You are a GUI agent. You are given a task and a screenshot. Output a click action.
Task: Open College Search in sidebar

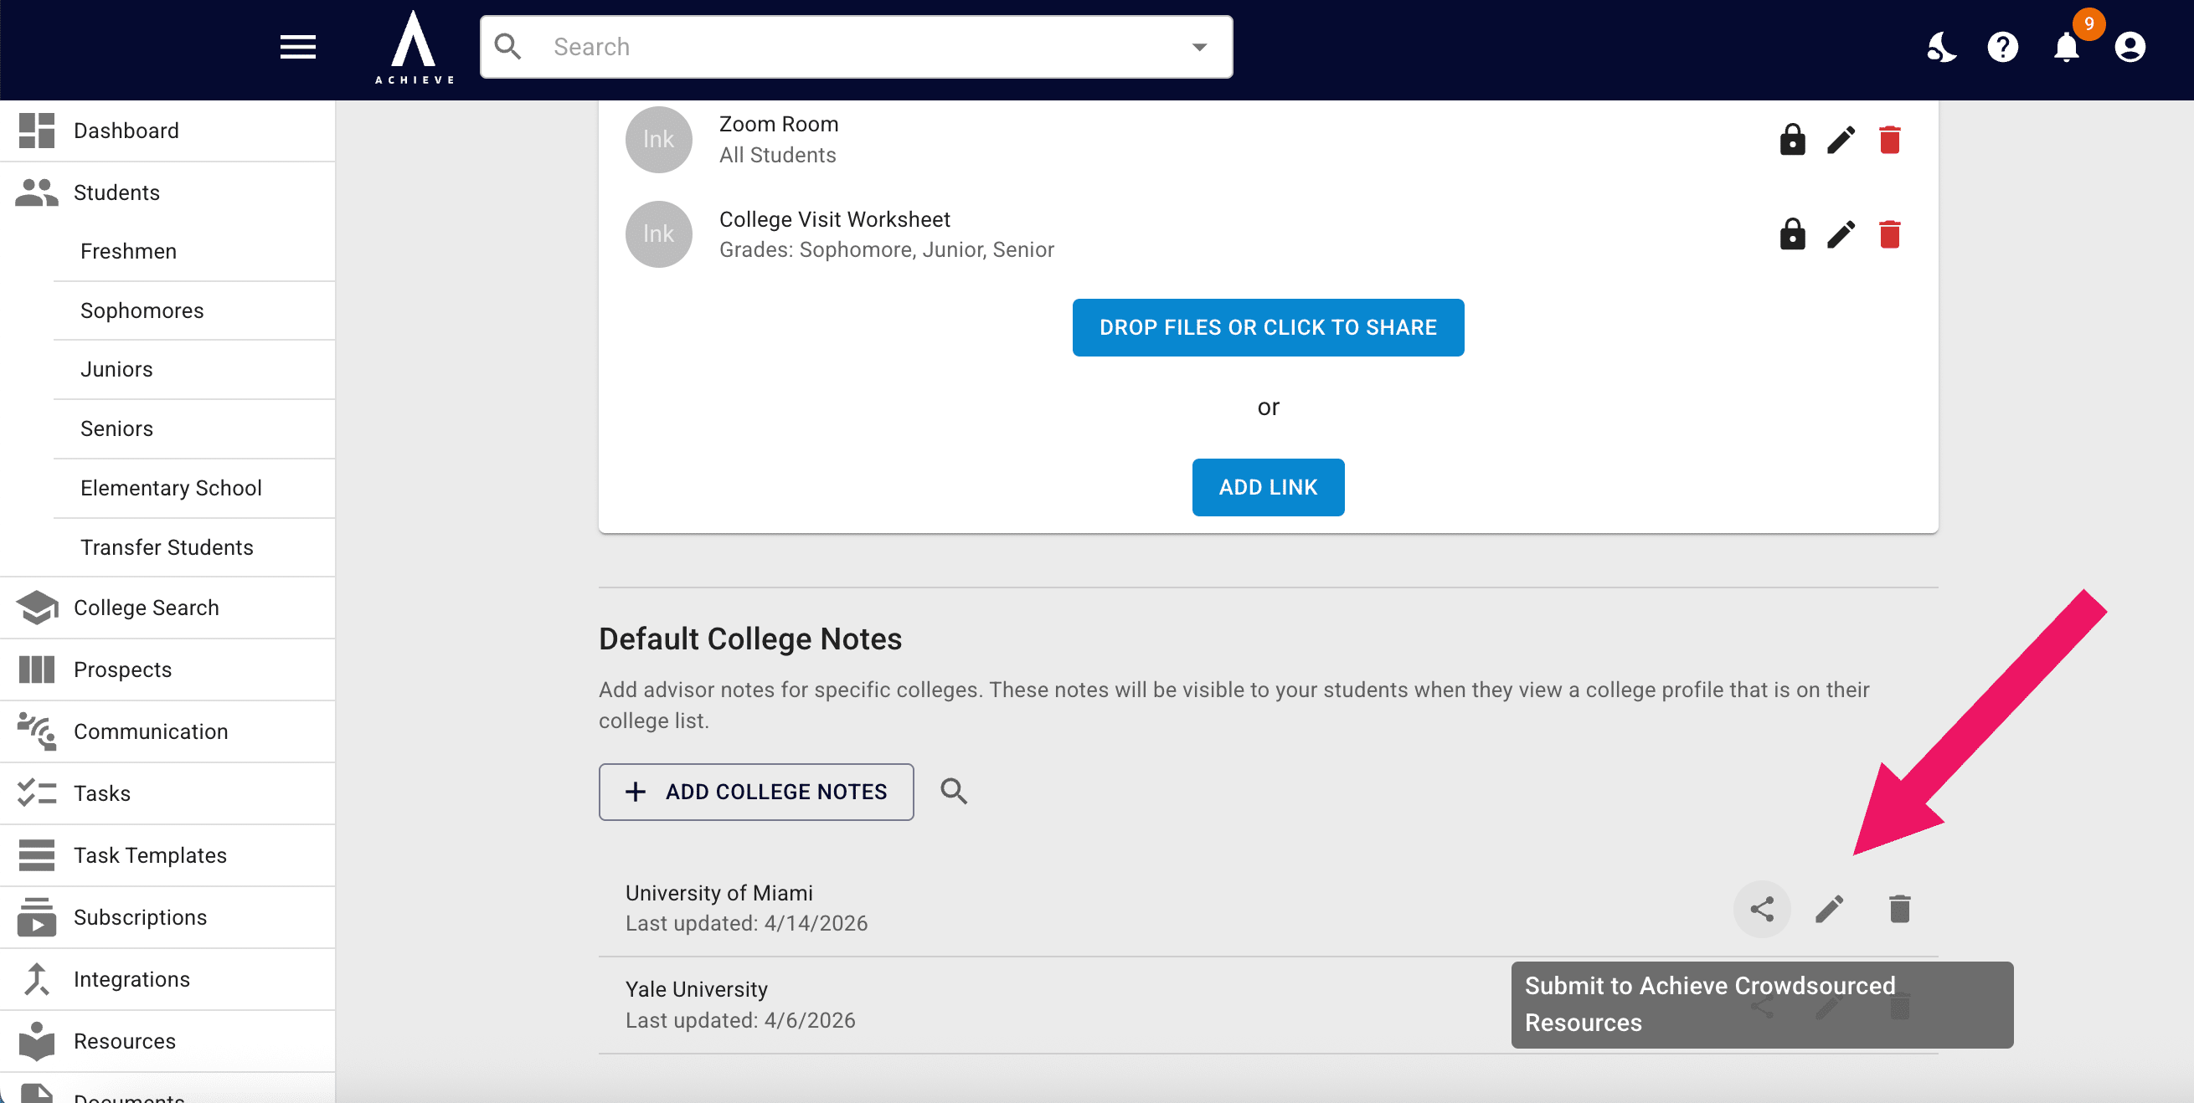click(167, 608)
